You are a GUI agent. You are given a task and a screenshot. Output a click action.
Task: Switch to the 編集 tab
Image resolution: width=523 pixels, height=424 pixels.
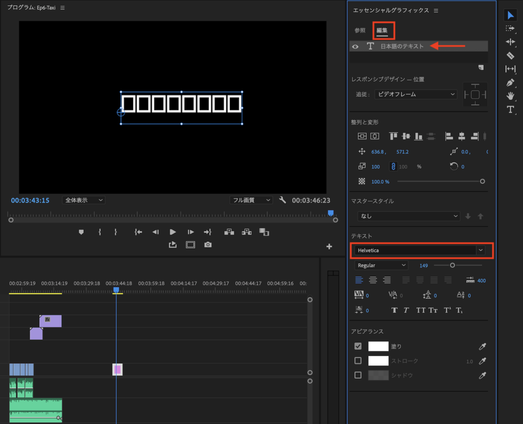382,31
